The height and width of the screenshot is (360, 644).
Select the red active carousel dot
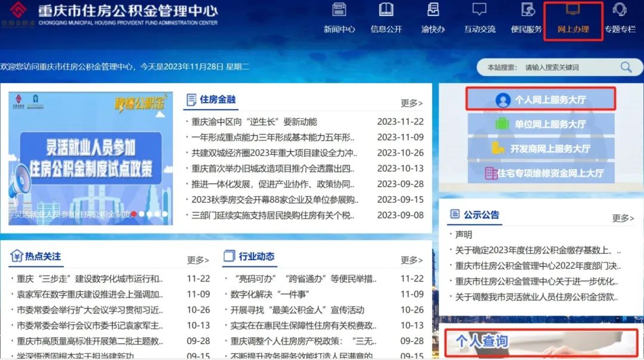[135, 214]
